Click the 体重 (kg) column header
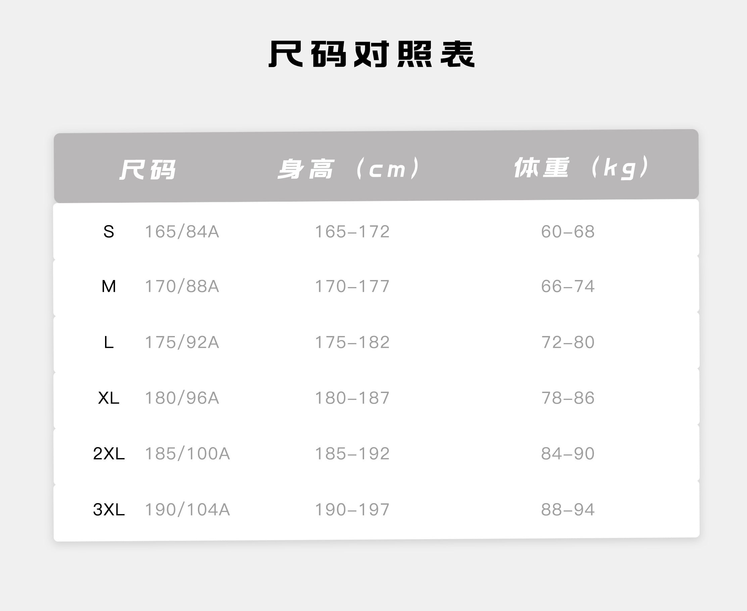This screenshot has height=611, width=747. 581,168
